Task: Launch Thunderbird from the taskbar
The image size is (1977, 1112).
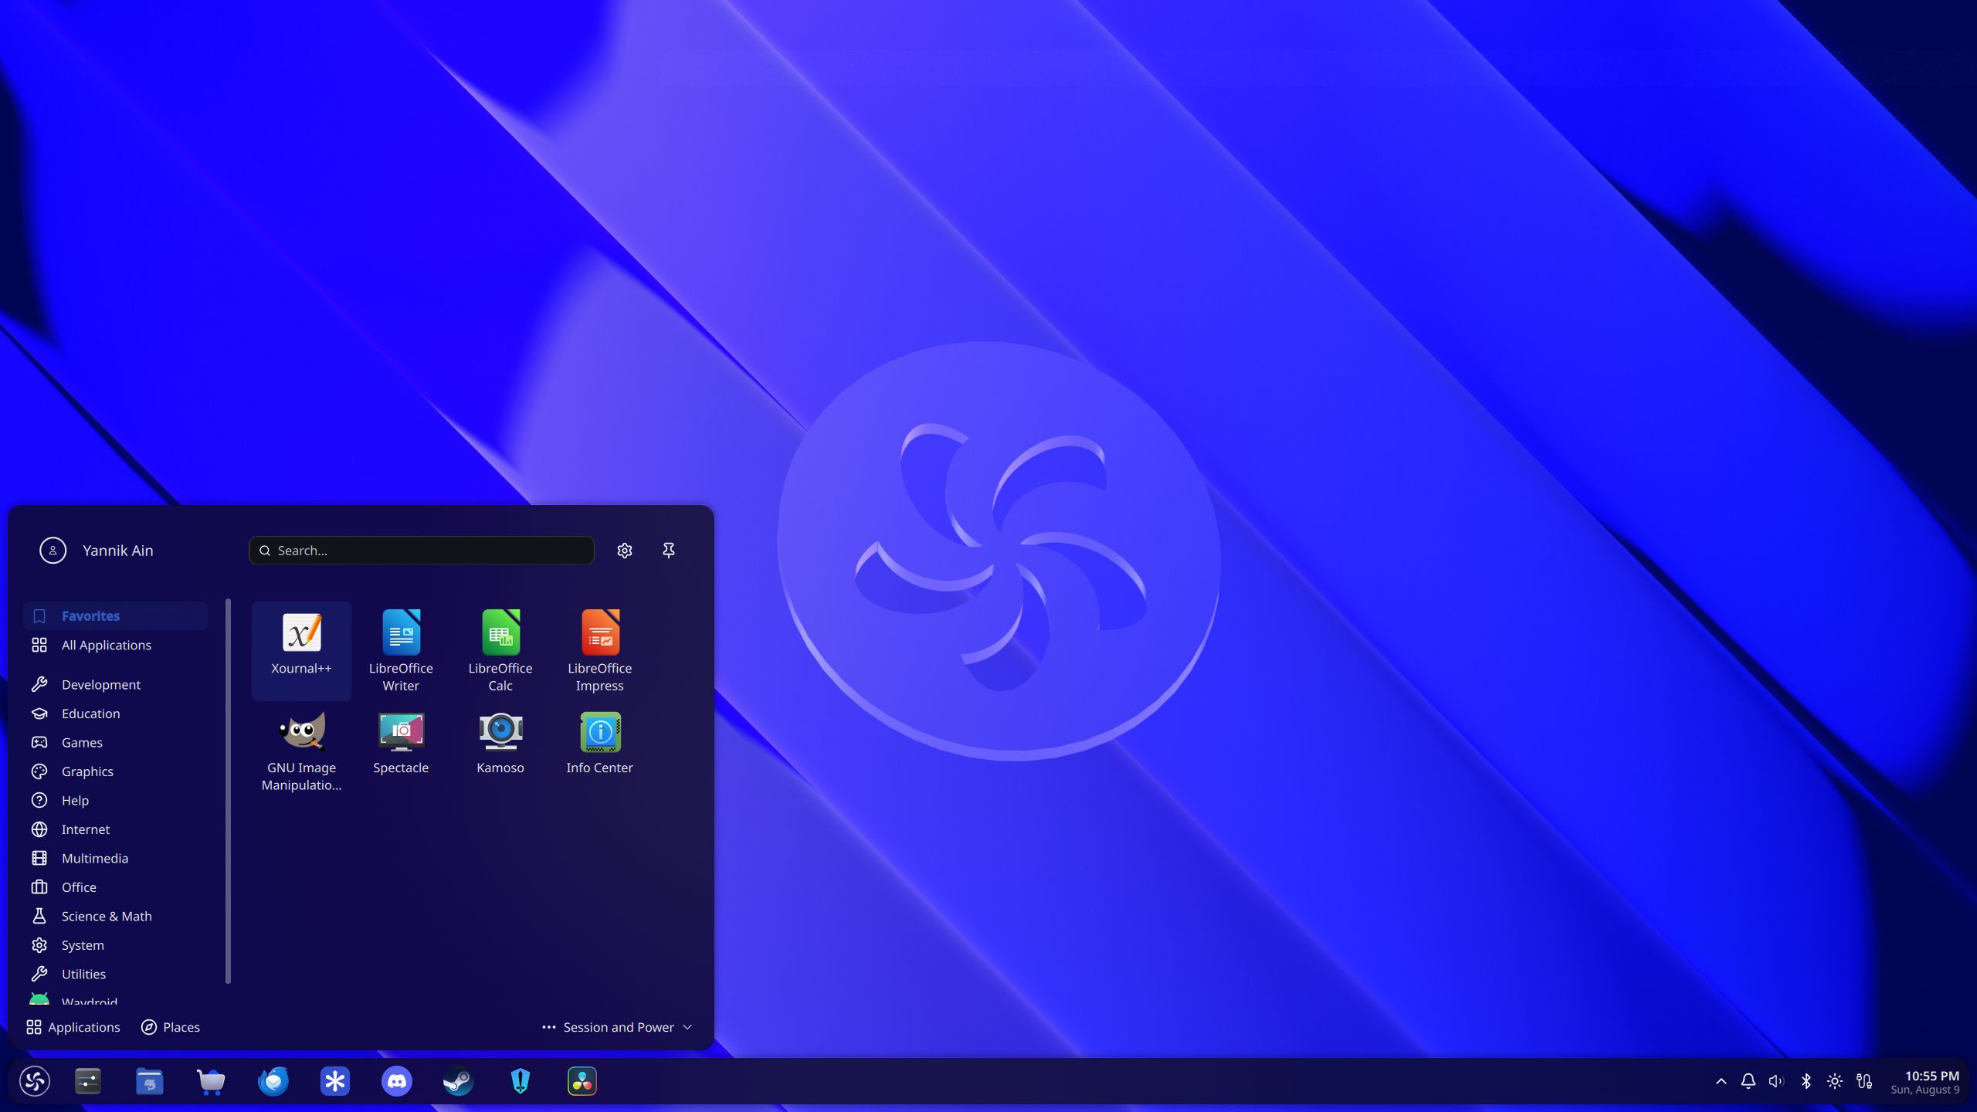Action: [x=273, y=1081]
